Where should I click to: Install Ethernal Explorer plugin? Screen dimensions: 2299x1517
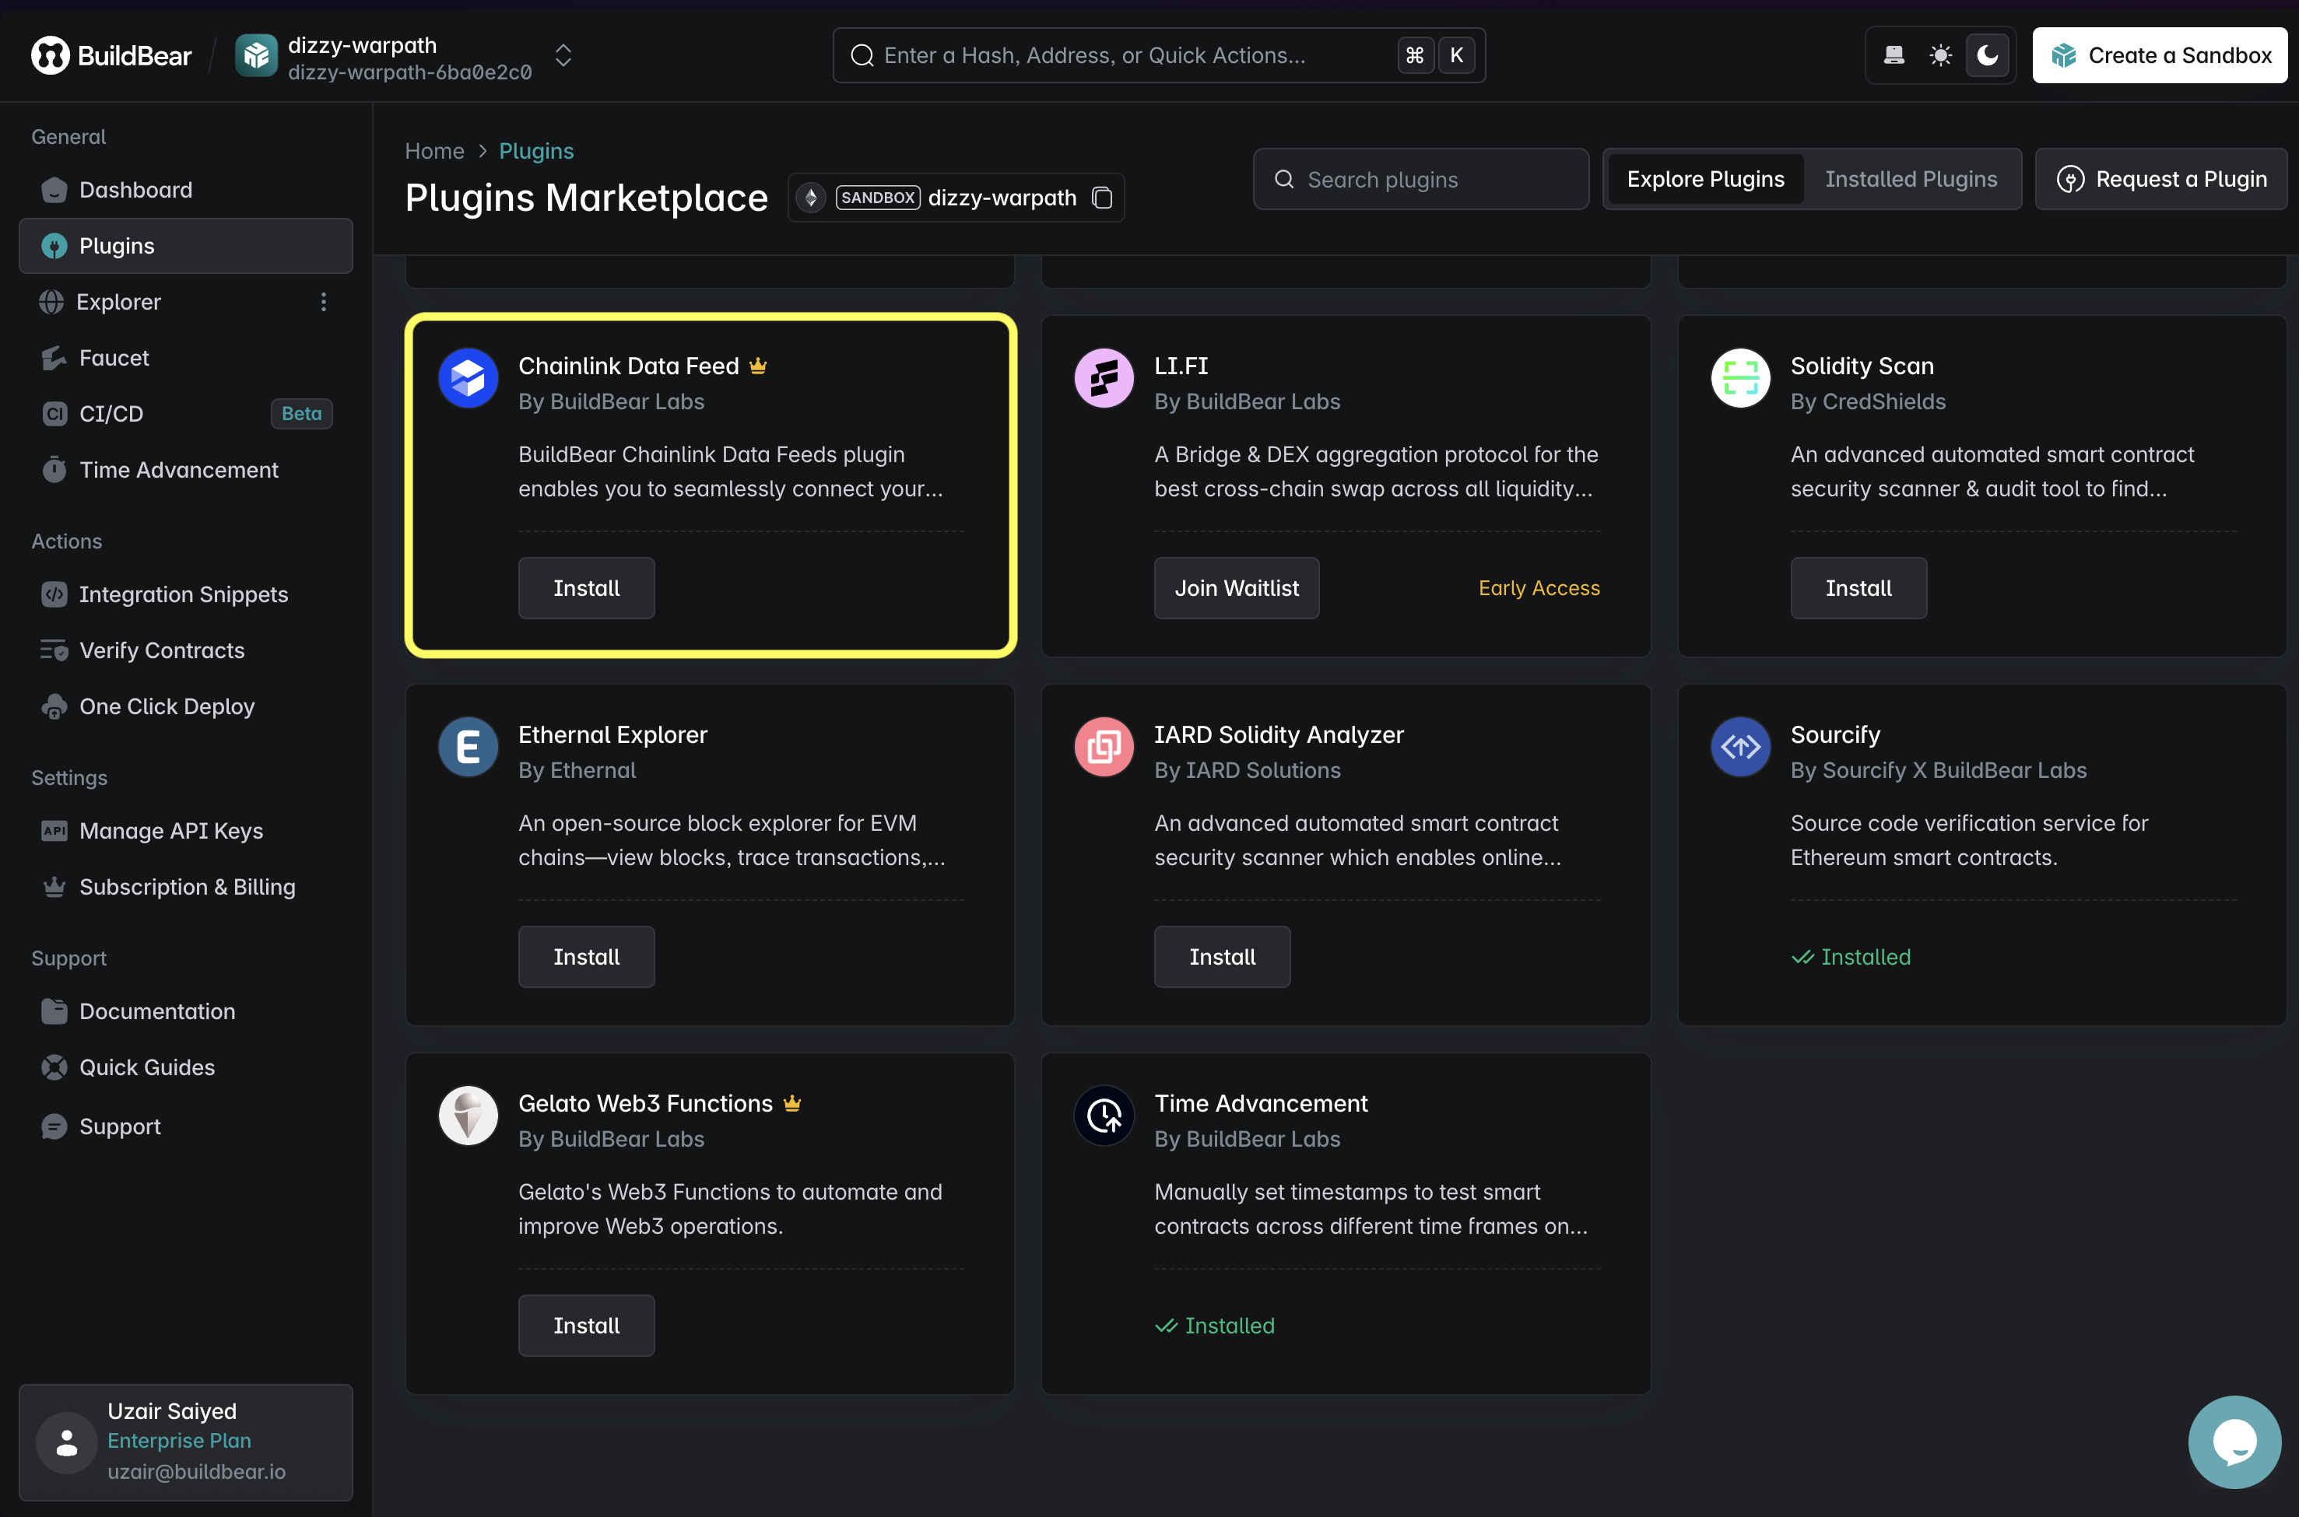[x=586, y=957]
